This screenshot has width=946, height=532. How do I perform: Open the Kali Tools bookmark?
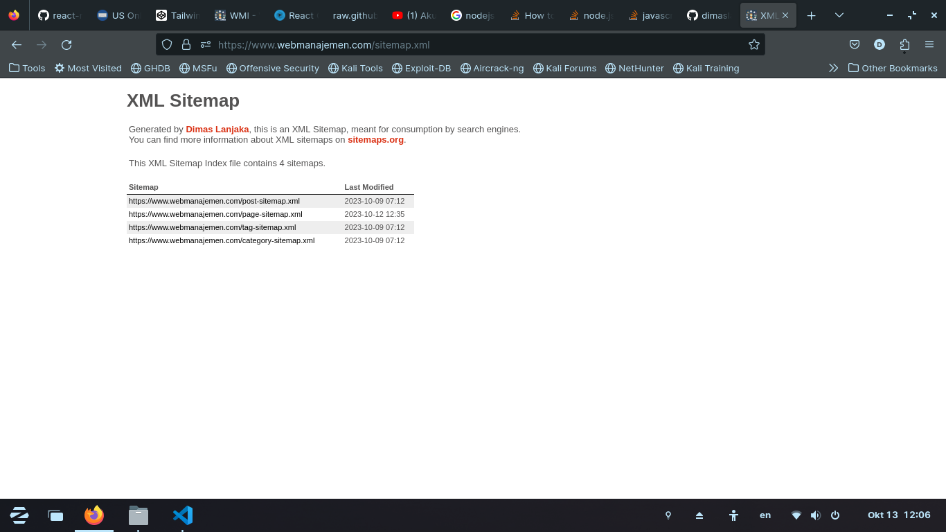(355, 68)
